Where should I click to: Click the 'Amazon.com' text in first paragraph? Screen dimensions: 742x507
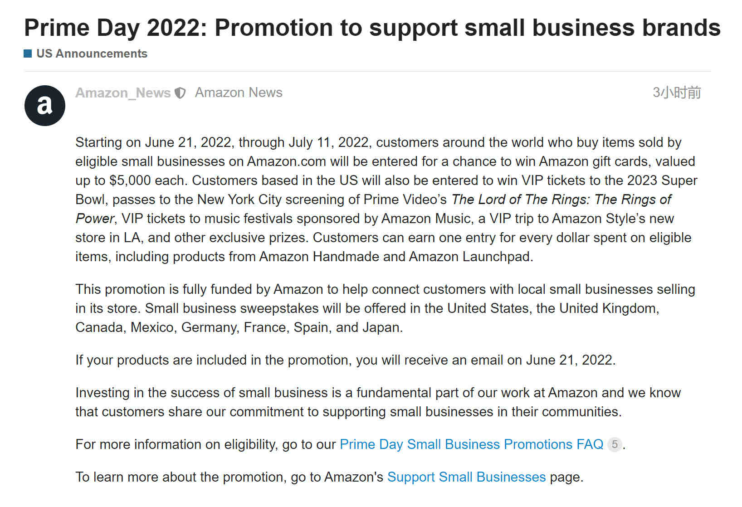coord(286,161)
